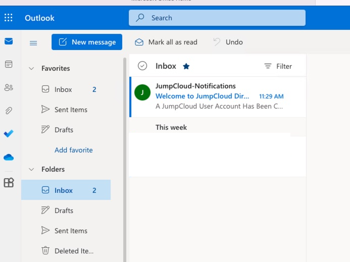Click the 'A JumpCloud User Account Has Been C...' preview

219,106
